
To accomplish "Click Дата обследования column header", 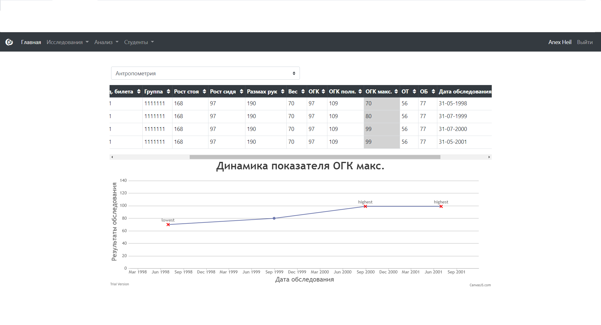I will pos(465,91).
